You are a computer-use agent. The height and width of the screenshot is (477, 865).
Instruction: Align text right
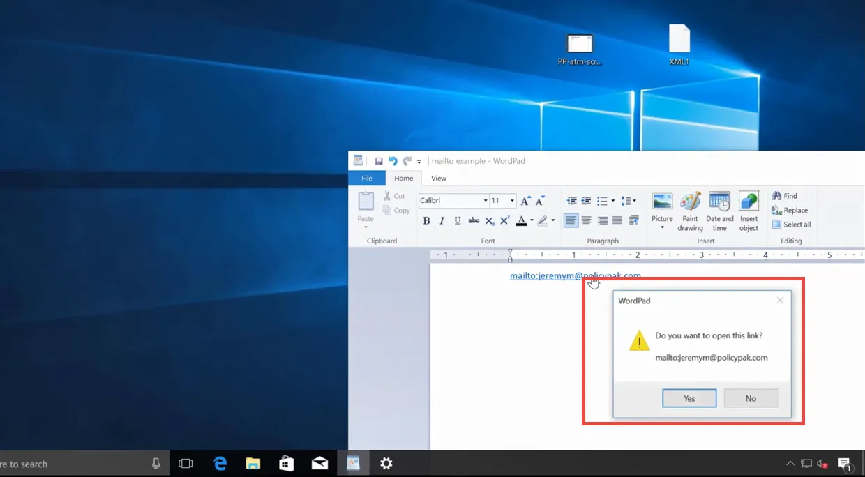602,220
